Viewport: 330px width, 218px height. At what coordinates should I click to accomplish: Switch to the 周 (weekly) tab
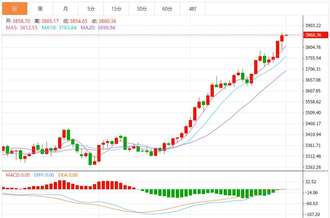coord(40,9)
